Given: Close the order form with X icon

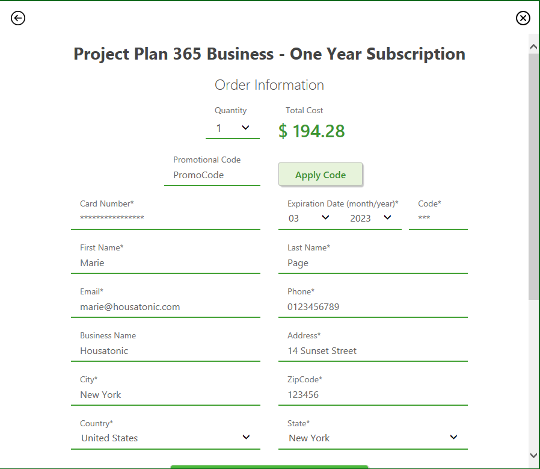Looking at the screenshot, I should tap(523, 18).
